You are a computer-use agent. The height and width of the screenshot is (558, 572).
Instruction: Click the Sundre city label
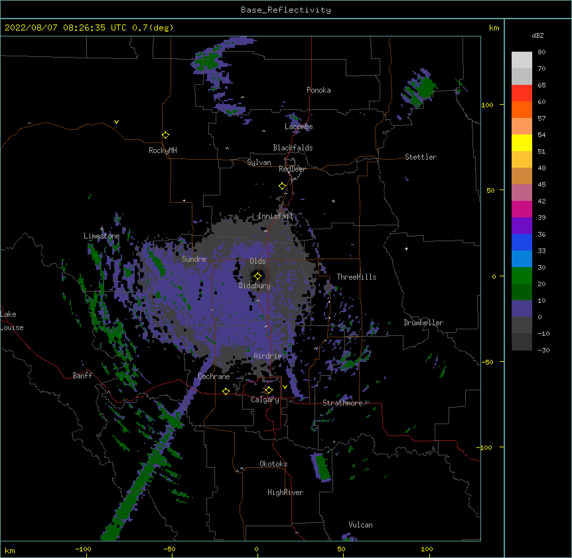pyautogui.click(x=194, y=259)
